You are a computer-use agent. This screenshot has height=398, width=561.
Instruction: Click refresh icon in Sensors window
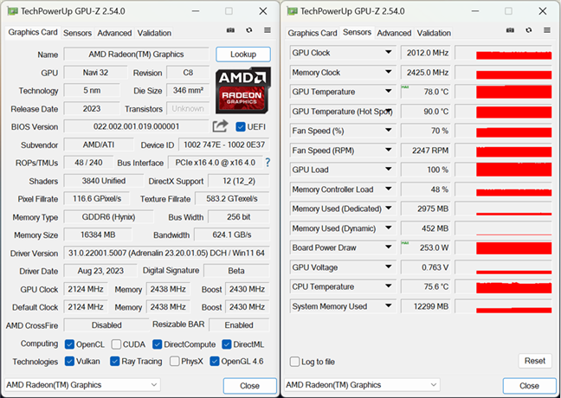coord(529,30)
